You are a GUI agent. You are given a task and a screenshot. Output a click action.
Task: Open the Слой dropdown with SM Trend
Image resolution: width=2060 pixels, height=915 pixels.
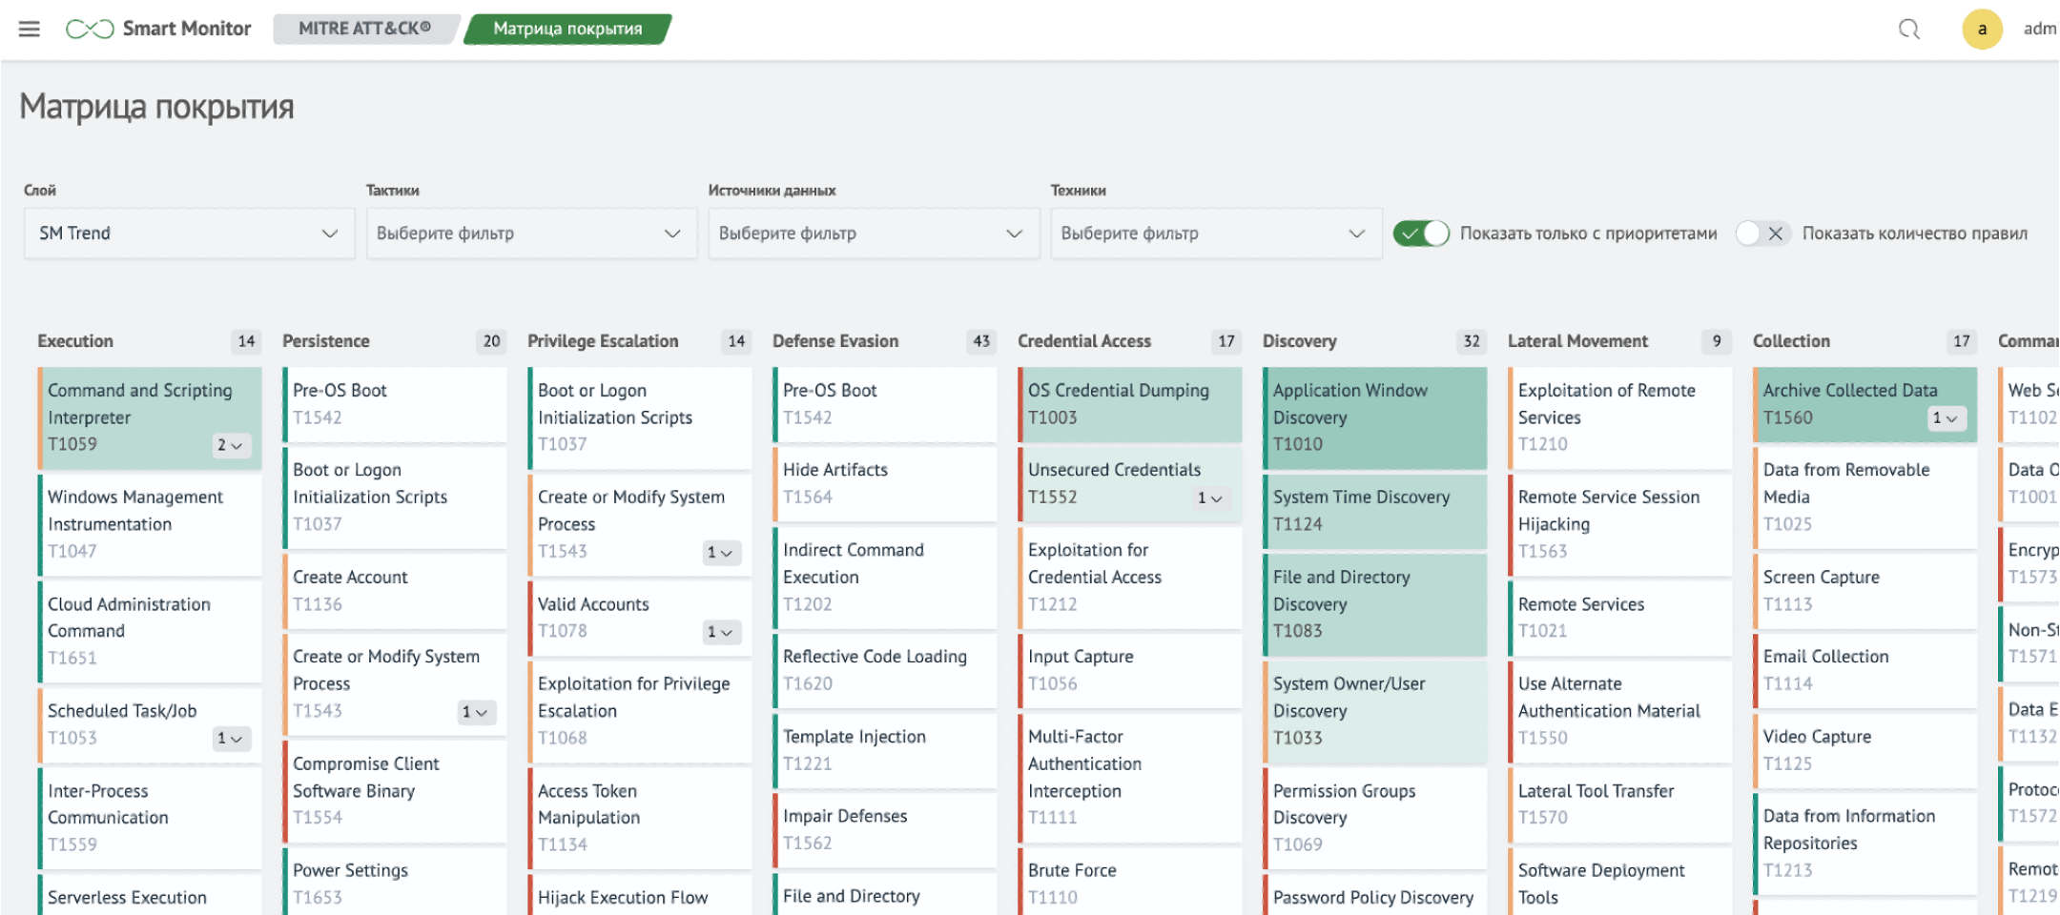point(189,234)
